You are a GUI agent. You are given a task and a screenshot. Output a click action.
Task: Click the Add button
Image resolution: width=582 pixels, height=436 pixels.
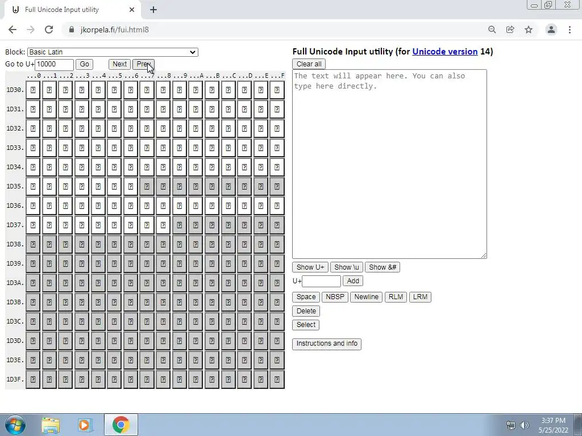pyautogui.click(x=352, y=281)
